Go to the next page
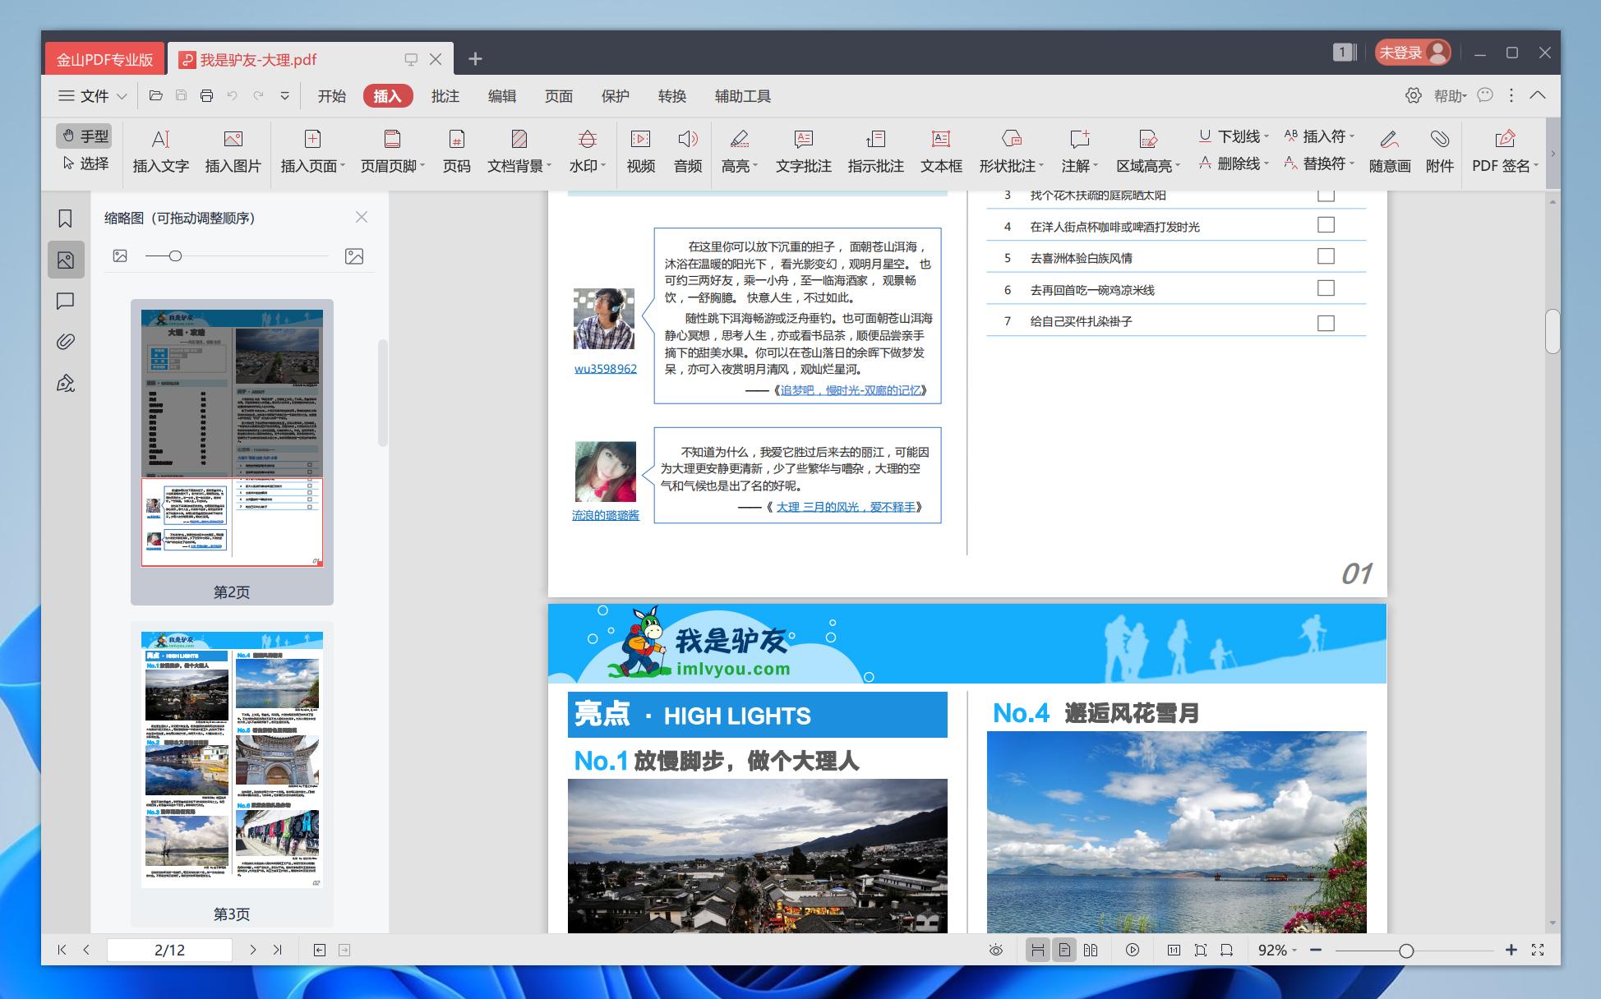The image size is (1601, 999). 253,950
